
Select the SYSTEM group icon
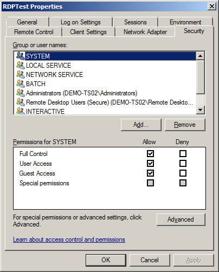pos(21,56)
